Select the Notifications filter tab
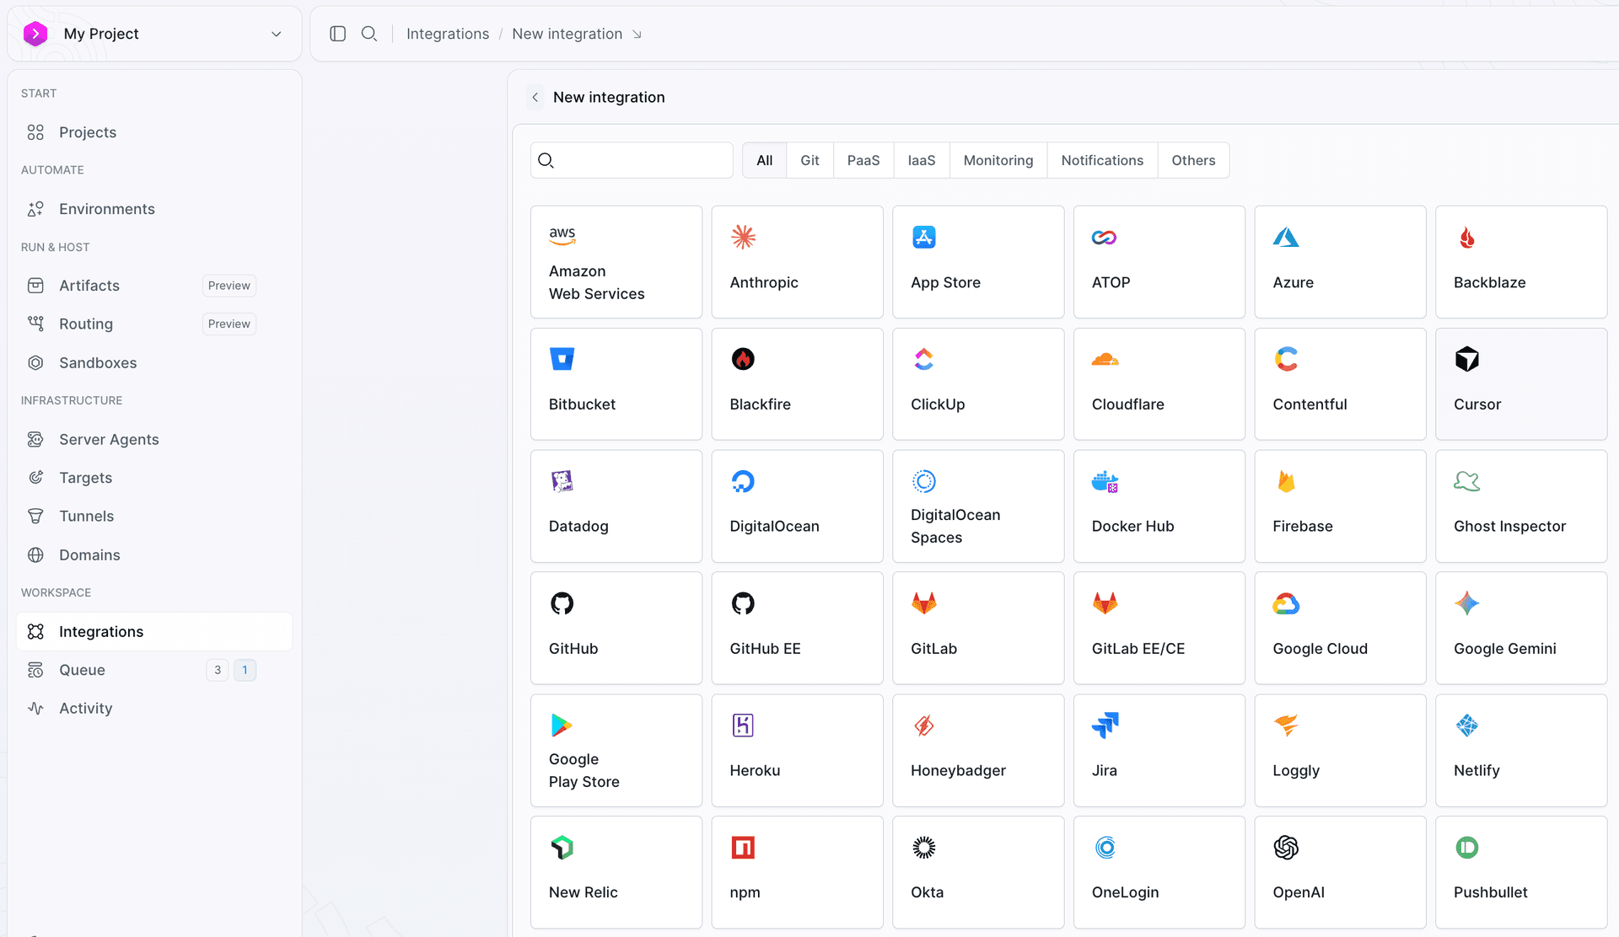Viewport: 1619px width, 937px height. (1102, 160)
